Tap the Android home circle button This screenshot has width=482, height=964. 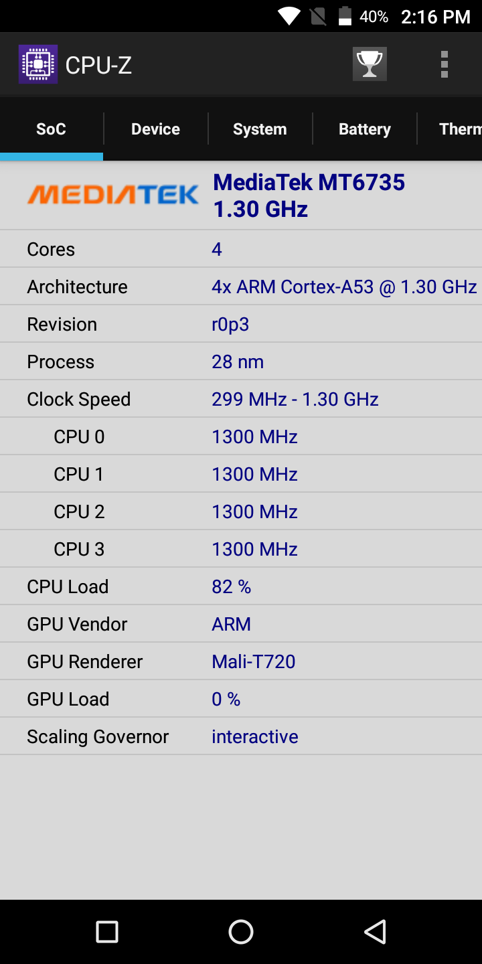241,931
